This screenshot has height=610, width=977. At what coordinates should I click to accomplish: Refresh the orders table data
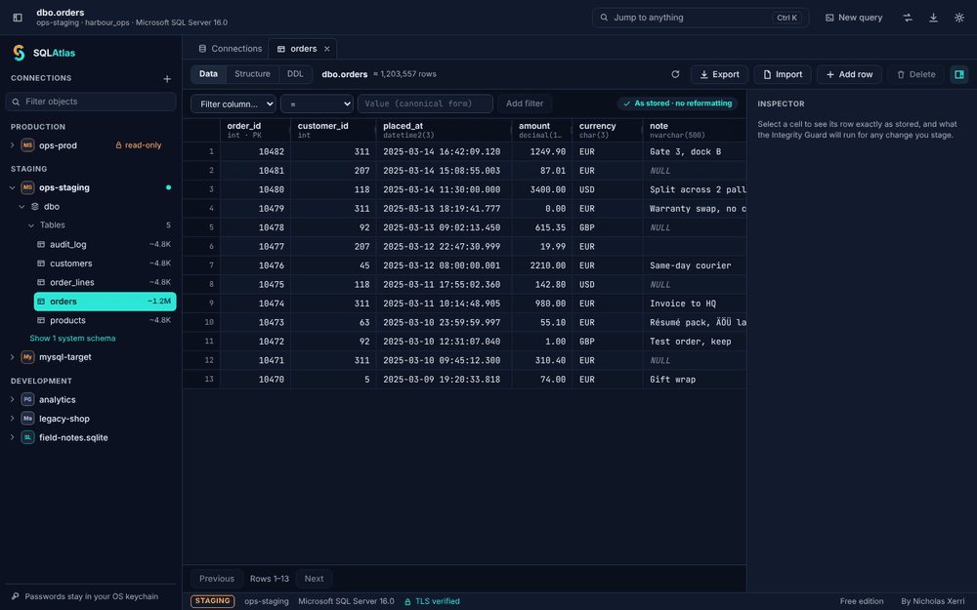pyautogui.click(x=675, y=74)
